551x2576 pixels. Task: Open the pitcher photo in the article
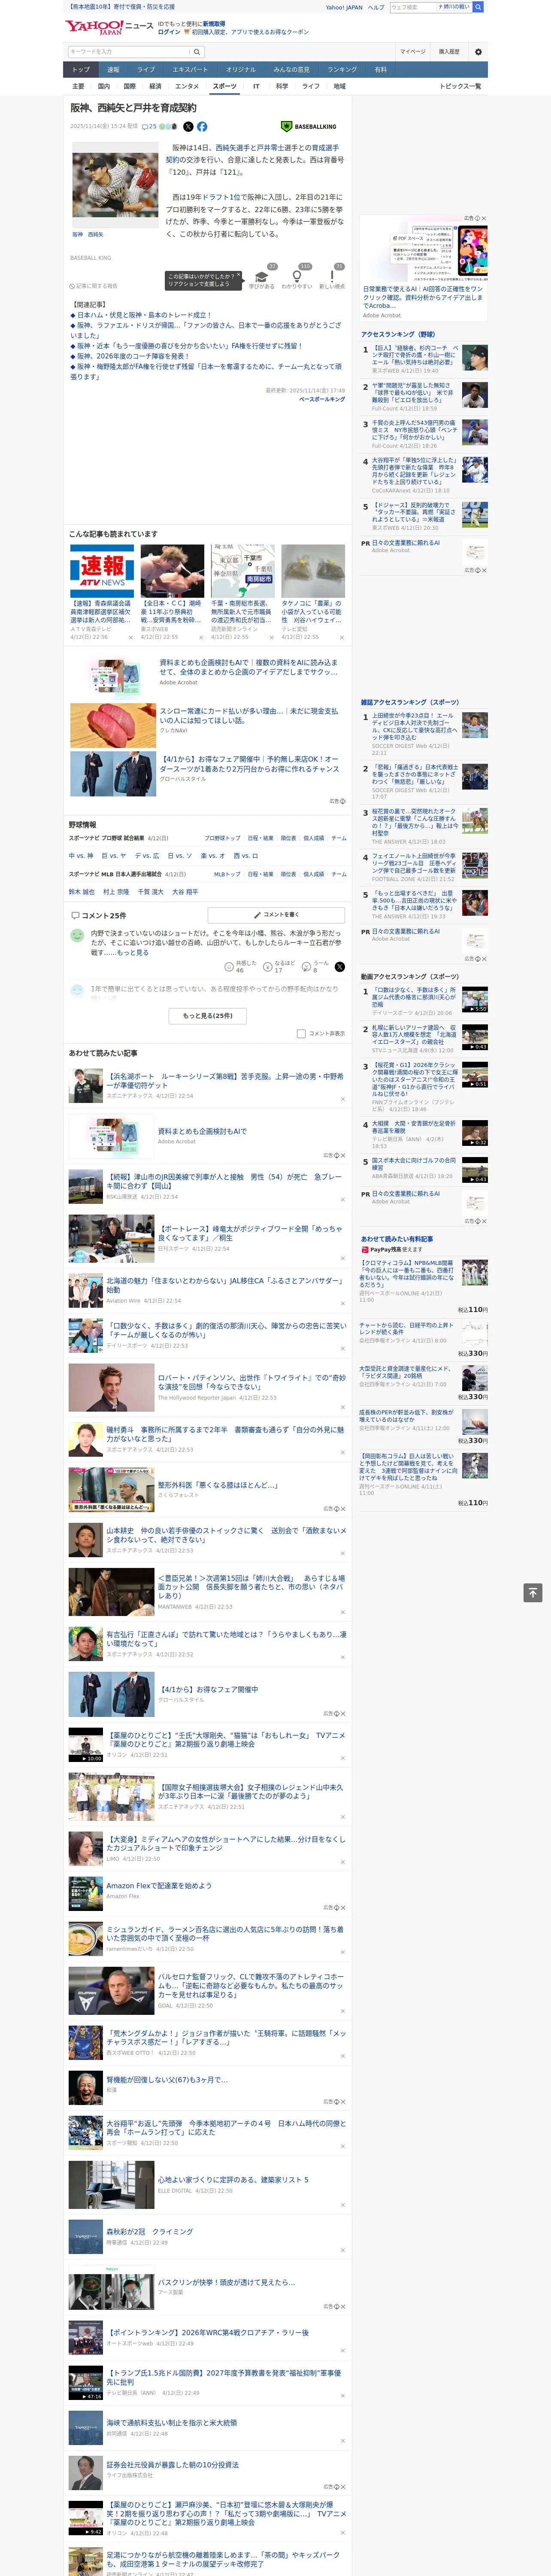115,185
